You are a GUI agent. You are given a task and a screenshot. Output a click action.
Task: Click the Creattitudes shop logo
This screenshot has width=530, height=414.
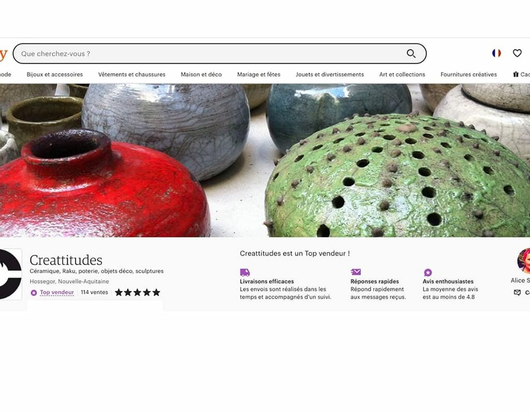point(10,274)
